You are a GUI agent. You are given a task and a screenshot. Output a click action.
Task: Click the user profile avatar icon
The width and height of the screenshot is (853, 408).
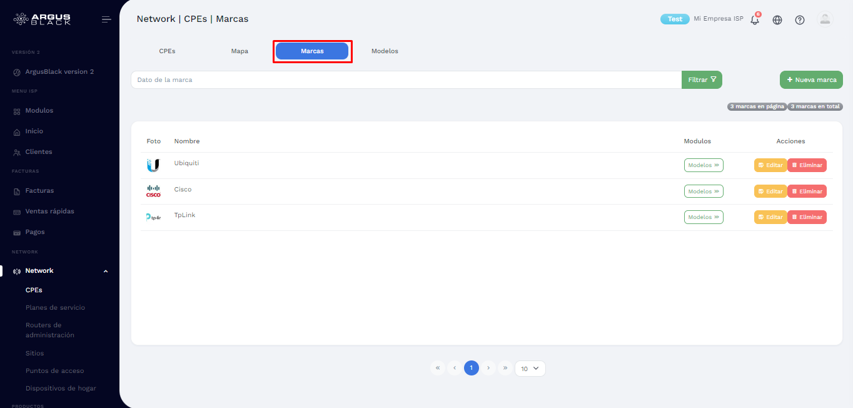click(x=824, y=19)
